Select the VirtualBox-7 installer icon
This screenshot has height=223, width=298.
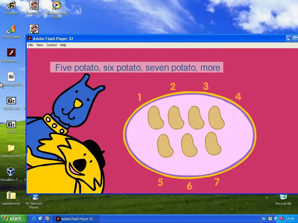coord(11,175)
